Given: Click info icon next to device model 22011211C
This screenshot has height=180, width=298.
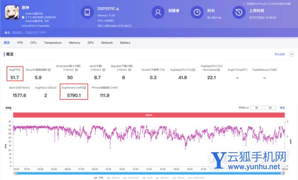Looking at the screenshot, I should click(117, 9).
